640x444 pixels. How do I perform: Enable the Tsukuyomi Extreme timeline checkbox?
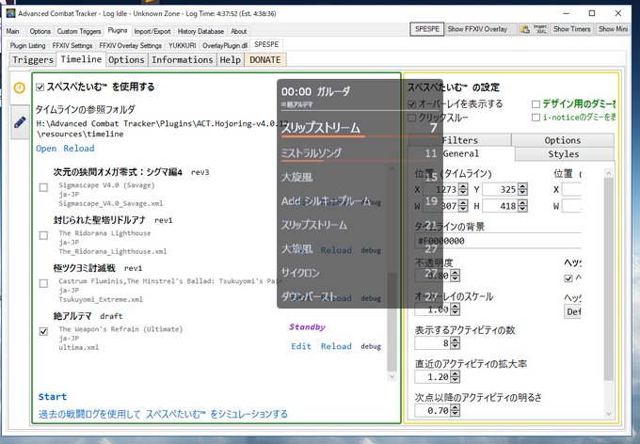tap(43, 283)
